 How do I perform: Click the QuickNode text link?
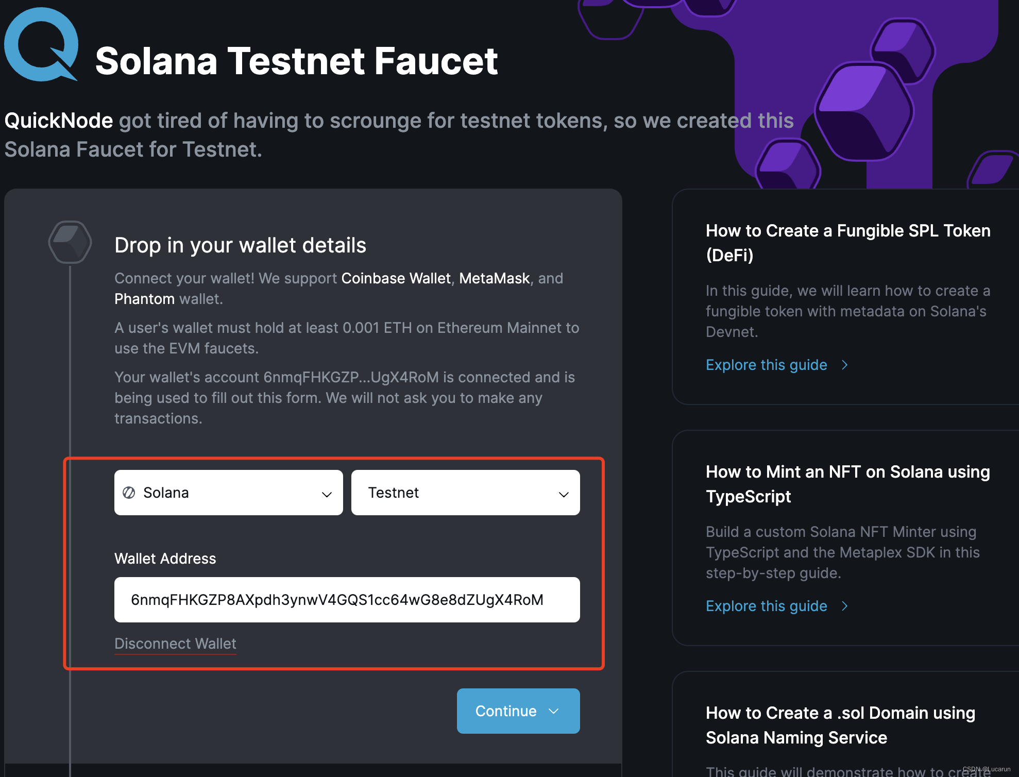[x=59, y=121]
